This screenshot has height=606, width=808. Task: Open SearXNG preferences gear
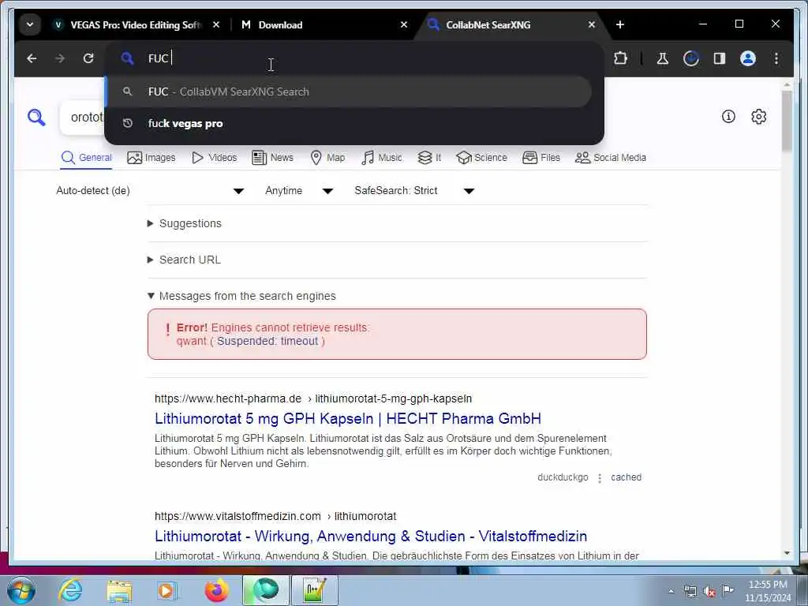pyautogui.click(x=758, y=117)
